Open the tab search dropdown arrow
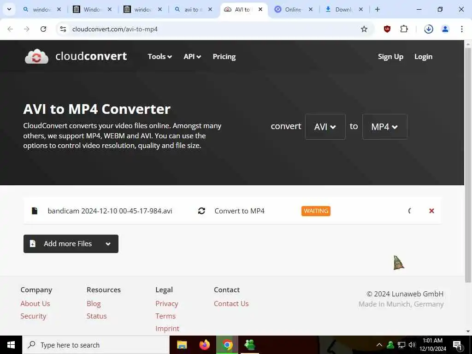 pyautogui.click(x=9, y=9)
